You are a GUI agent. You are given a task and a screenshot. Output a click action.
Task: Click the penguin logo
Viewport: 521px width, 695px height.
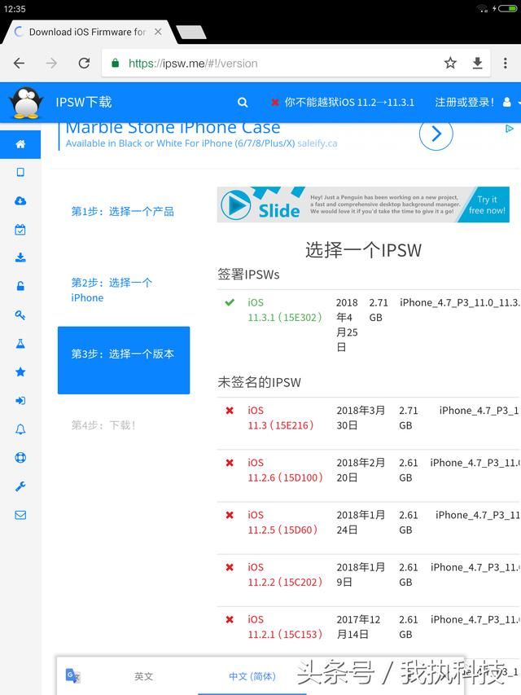(x=27, y=103)
